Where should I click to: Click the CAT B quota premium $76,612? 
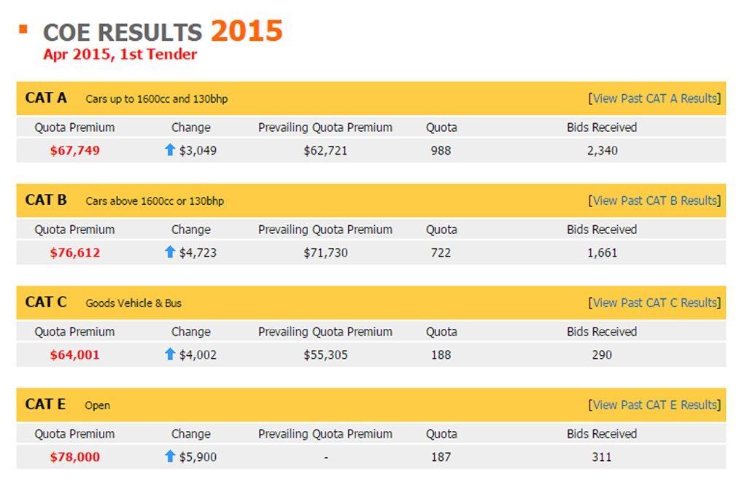coord(75,253)
